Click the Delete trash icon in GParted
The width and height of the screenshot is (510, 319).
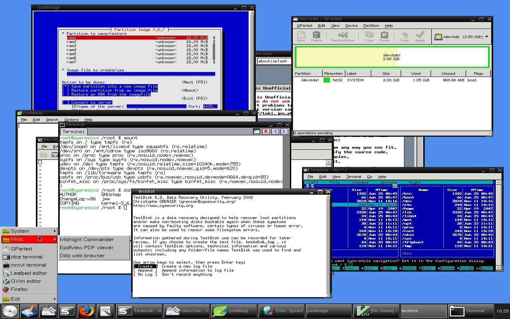(x=317, y=36)
